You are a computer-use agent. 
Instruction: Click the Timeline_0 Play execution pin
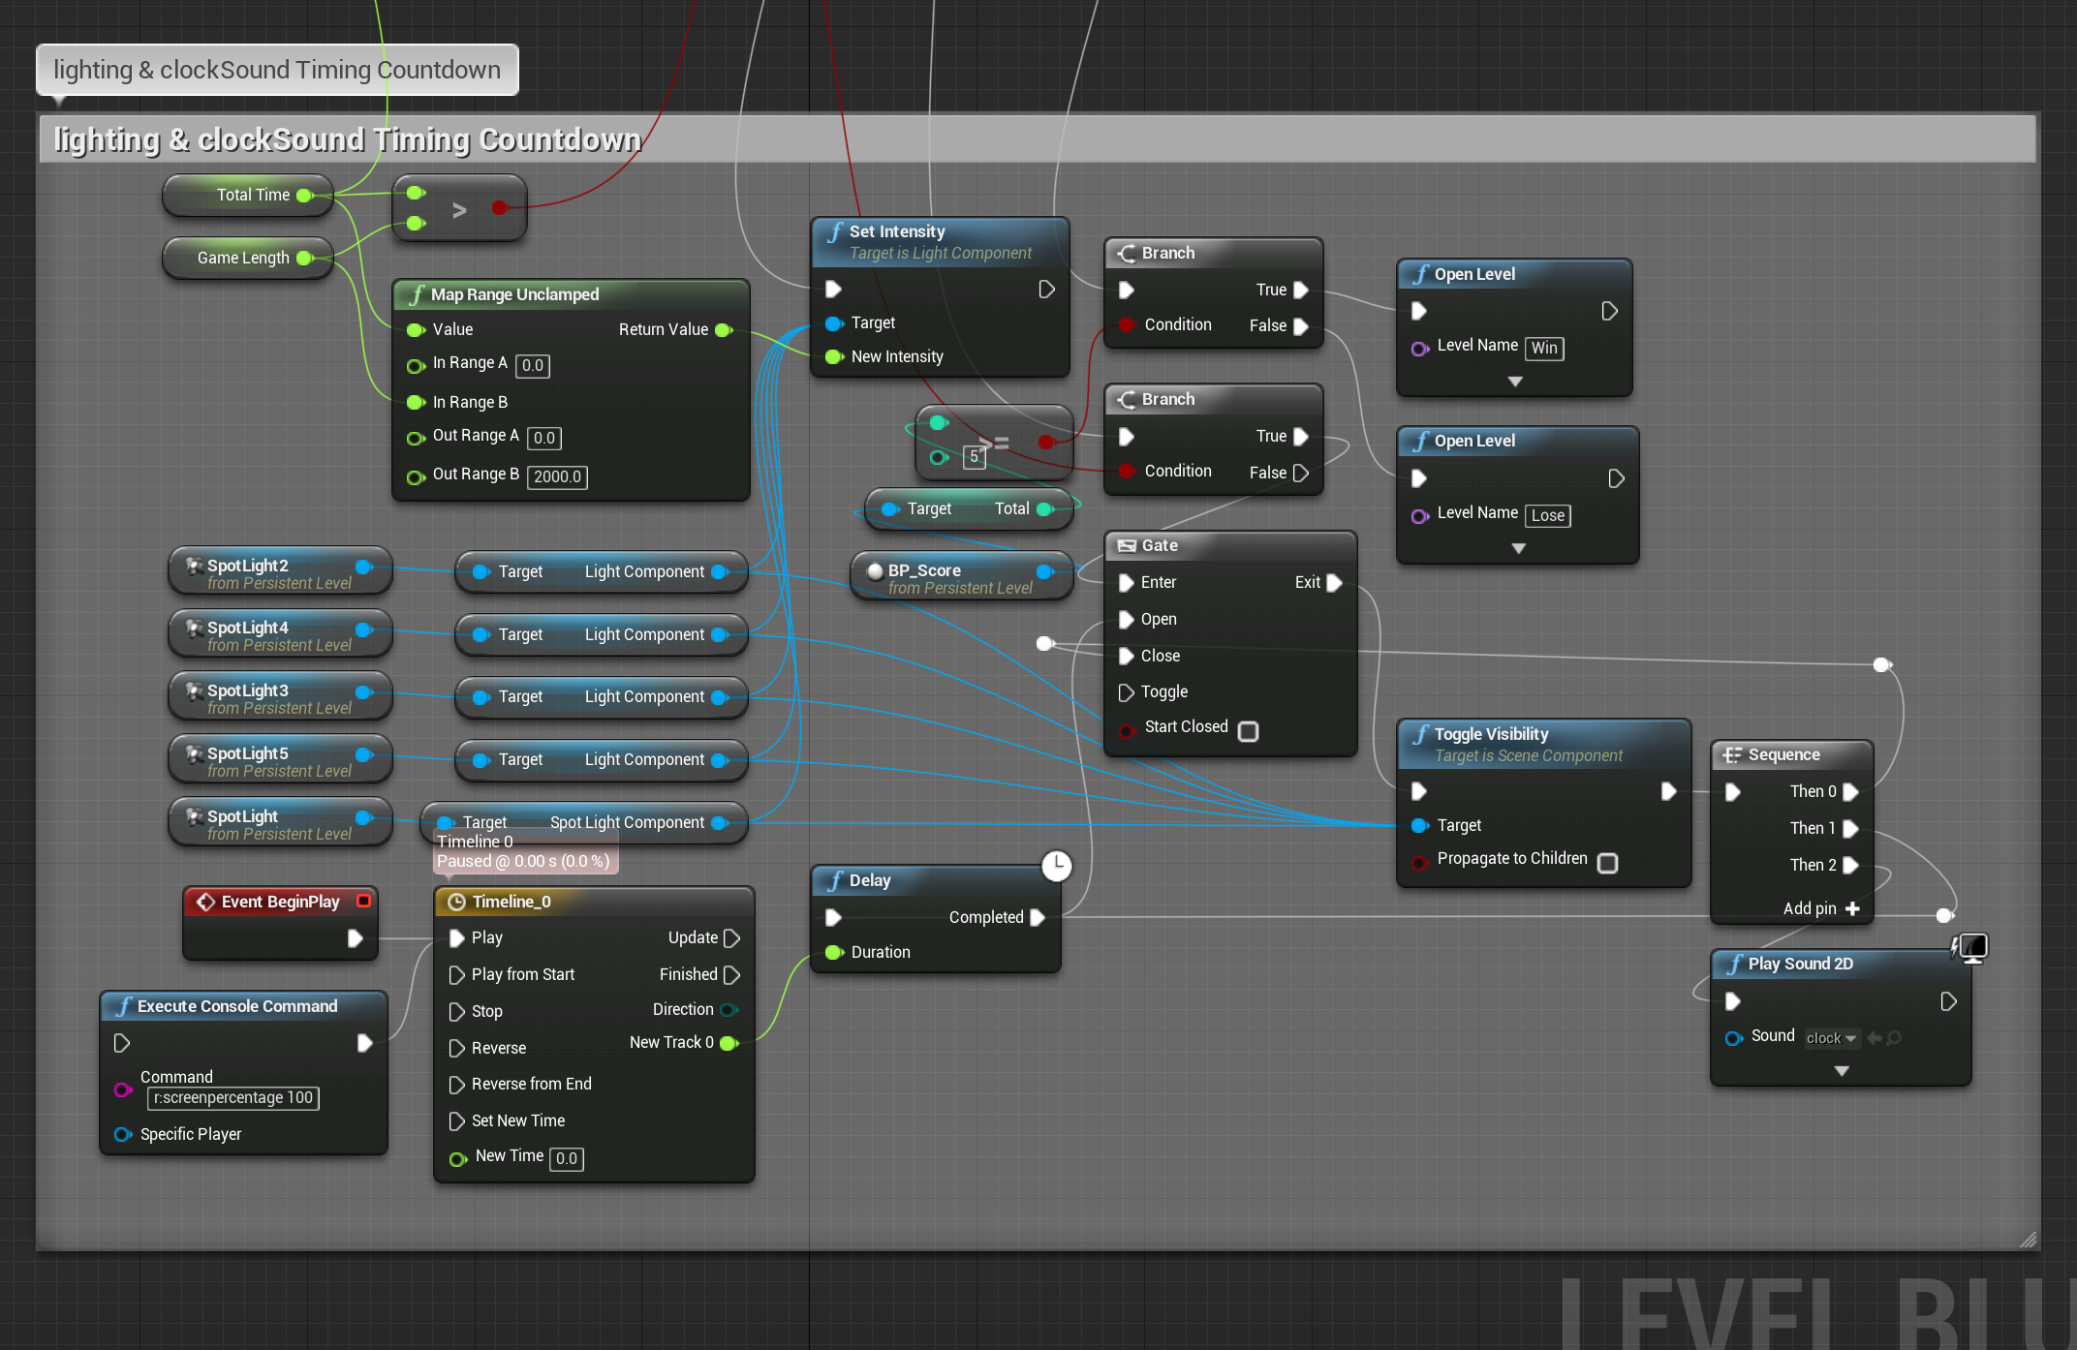coord(457,937)
